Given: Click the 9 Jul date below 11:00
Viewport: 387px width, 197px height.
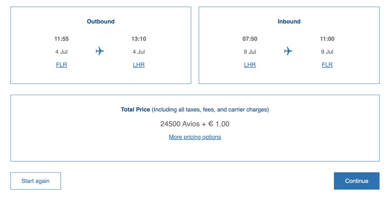Looking at the screenshot, I should coord(327,52).
